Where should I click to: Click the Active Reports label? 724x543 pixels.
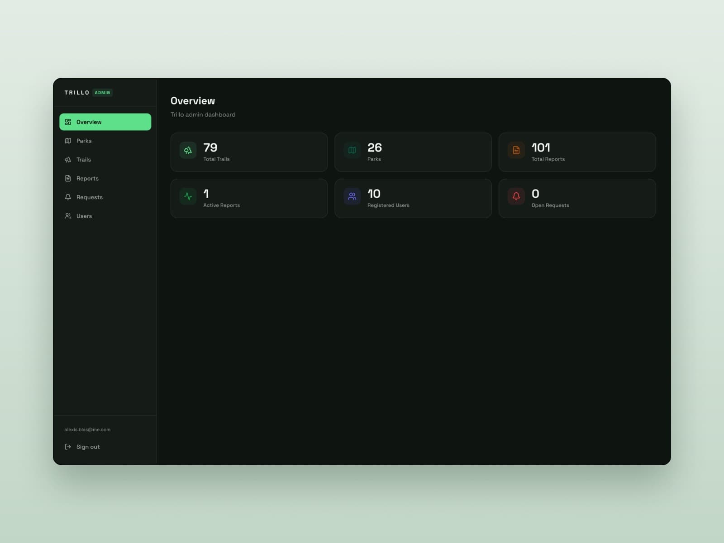[222, 205]
